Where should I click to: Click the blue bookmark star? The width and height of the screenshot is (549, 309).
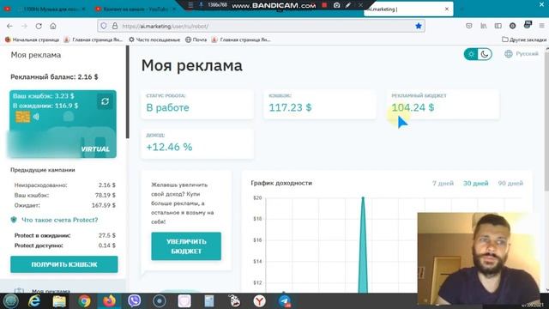pyautogui.click(x=419, y=26)
